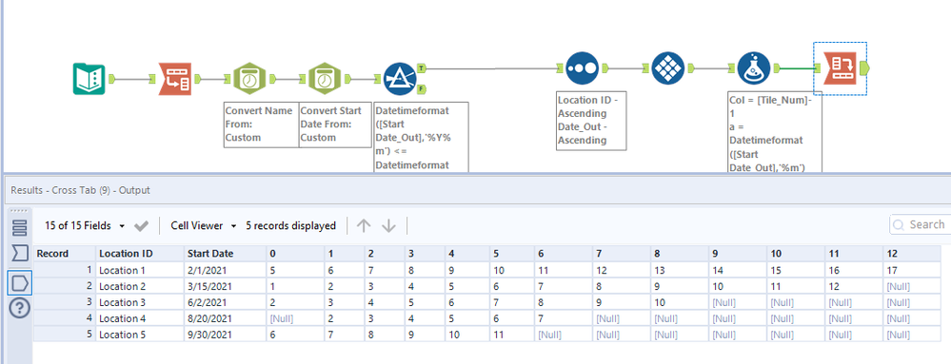Click the up arrow previous record
The image size is (951, 364).
click(364, 226)
